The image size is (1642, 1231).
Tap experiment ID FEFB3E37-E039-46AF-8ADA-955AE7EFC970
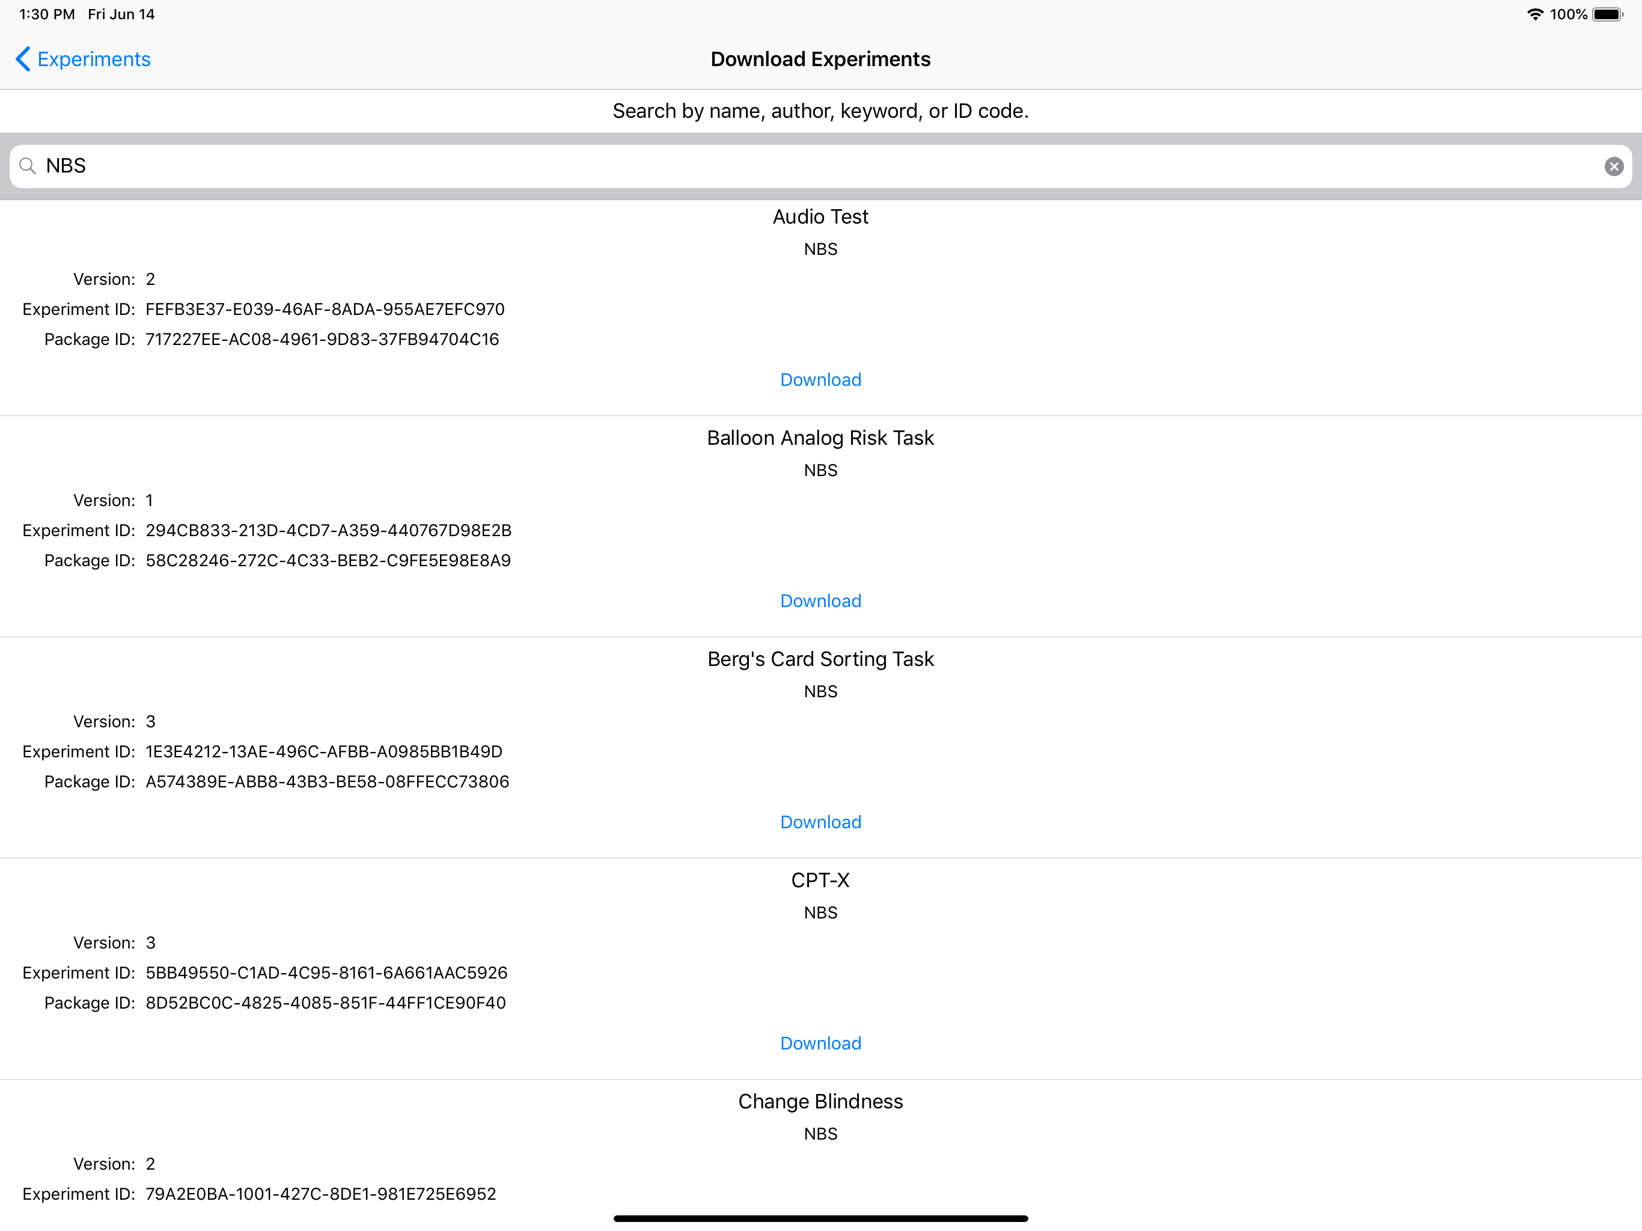pyautogui.click(x=325, y=310)
